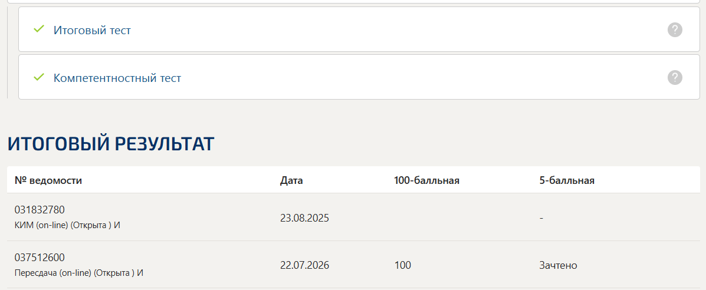The image size is (706, 290).
Task: Click the 5-балльная column header
Action: point(567,180)
